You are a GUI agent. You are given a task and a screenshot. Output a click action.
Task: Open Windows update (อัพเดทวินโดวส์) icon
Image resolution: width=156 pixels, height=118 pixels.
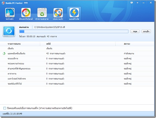click(x=26, y=13)
